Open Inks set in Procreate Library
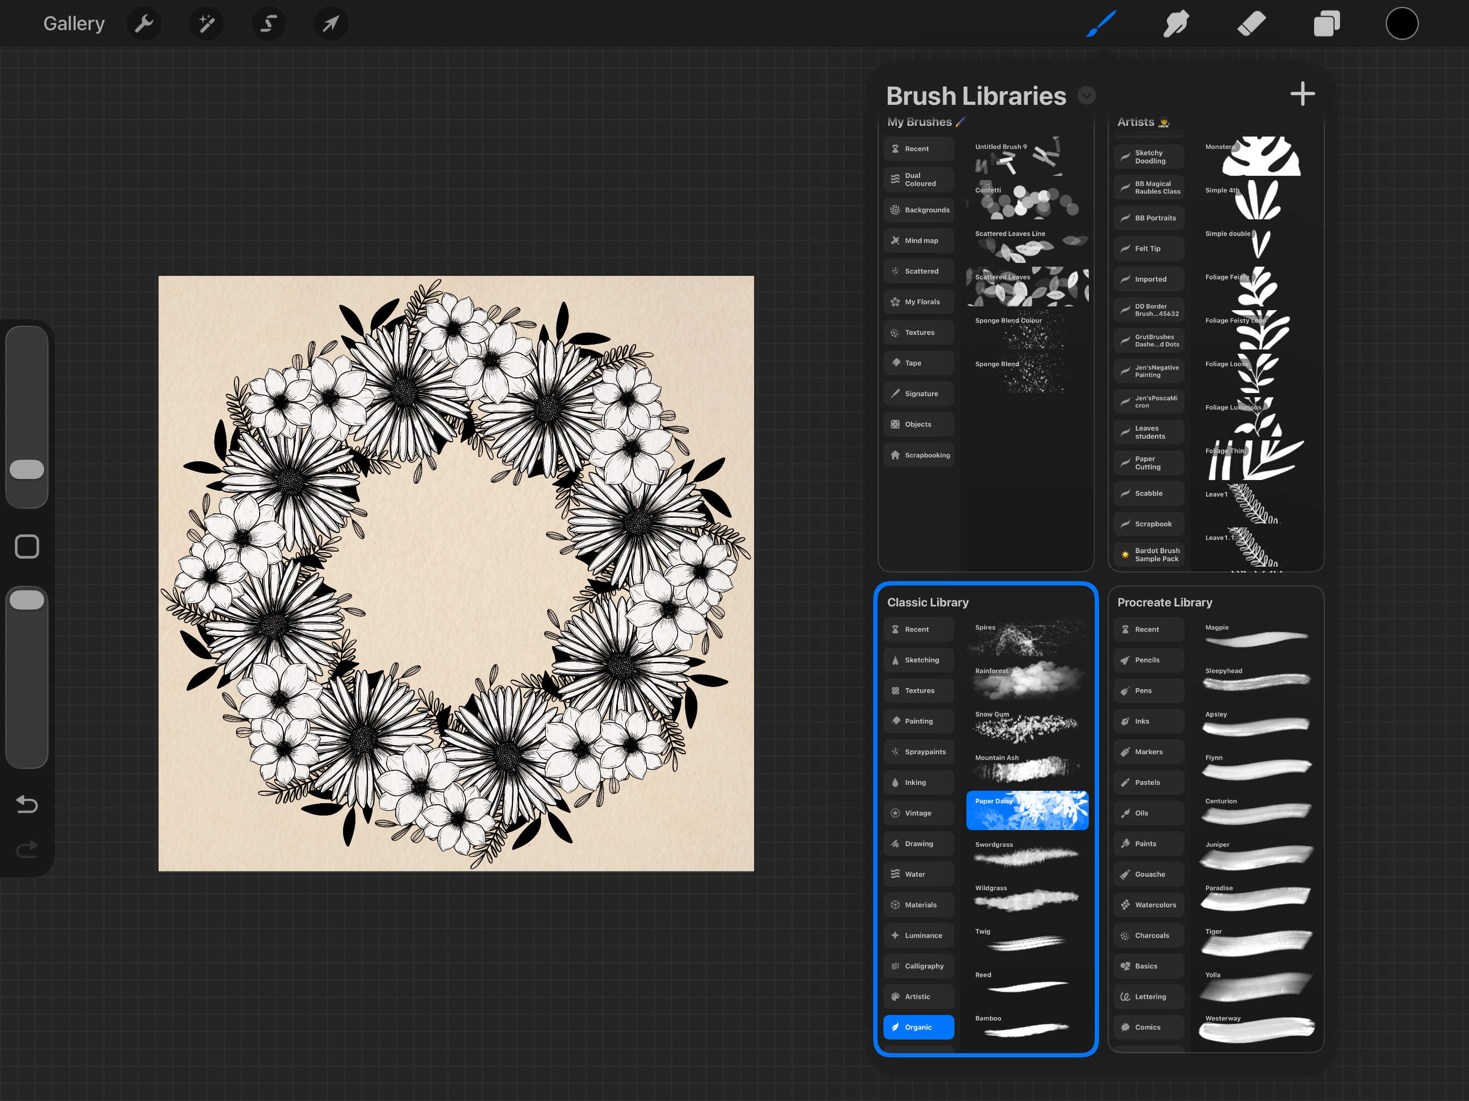 point(1149,721)
